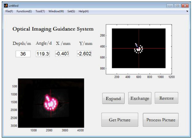The height and width of the screenshot is (139, 192).
Task: Open the Tool(T) menu
Action: (40, 11)
